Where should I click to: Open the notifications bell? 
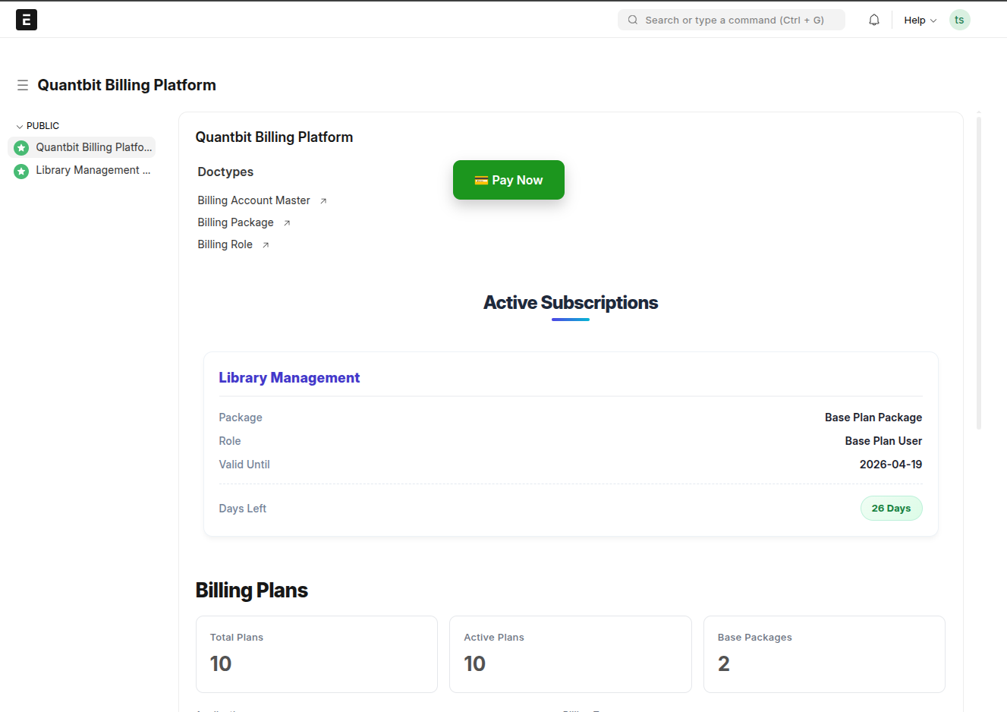(874, 20)
